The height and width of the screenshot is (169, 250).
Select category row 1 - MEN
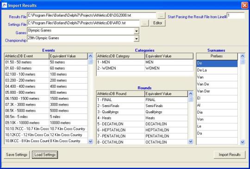(145, 62)
